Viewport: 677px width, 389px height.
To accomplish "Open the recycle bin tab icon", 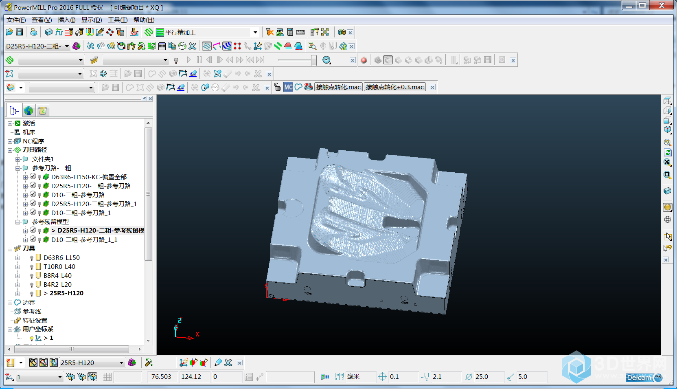I will click(x=43, y=110).
